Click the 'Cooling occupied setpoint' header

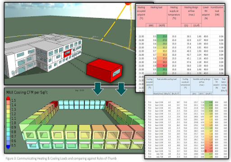149,83
